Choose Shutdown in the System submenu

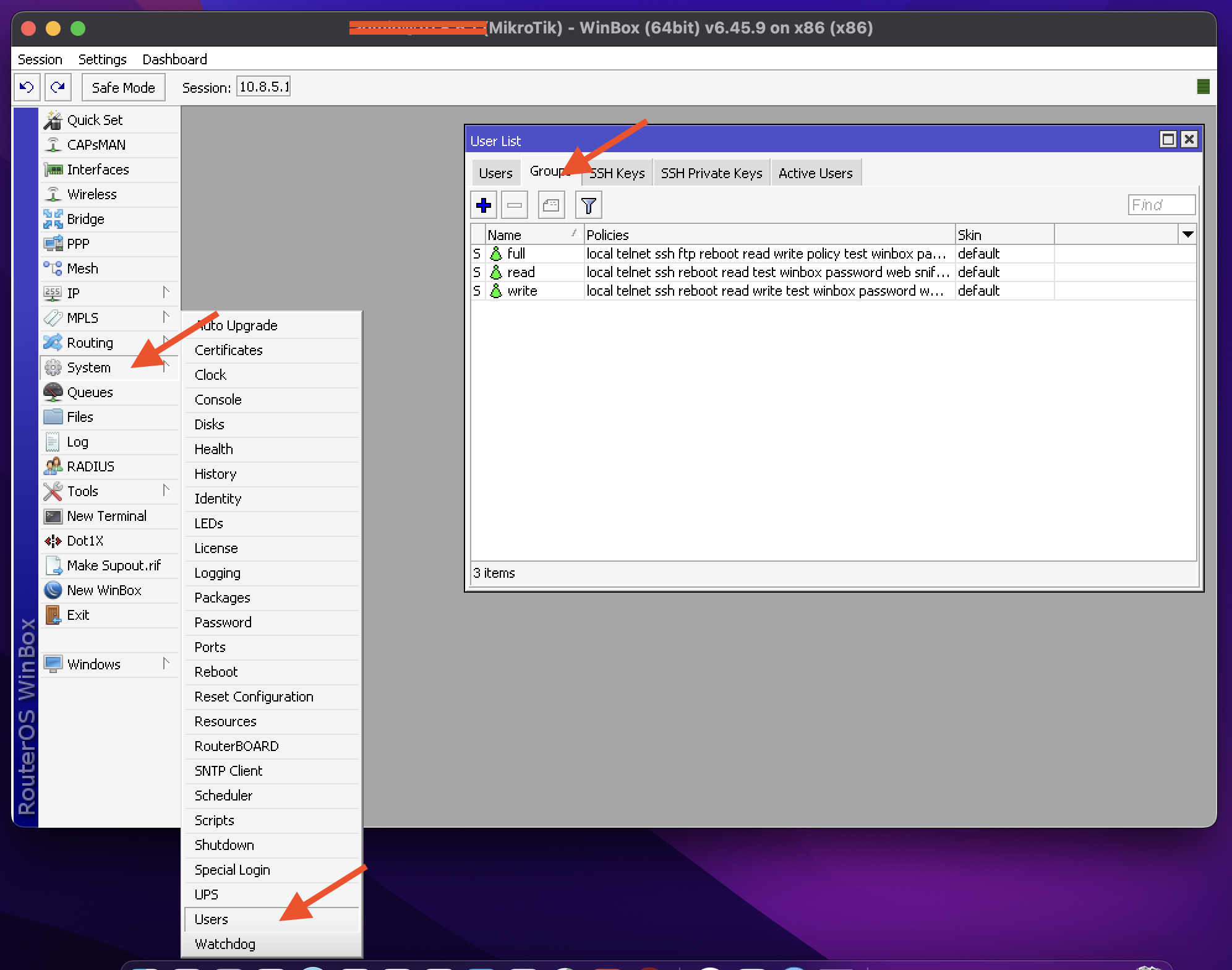coord(272,845)
